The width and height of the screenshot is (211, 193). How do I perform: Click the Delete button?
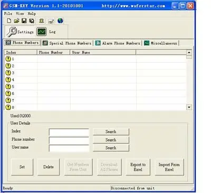[49, 167]
